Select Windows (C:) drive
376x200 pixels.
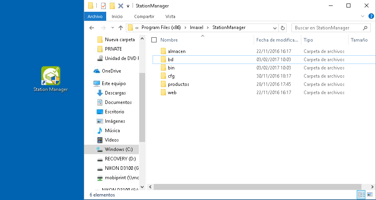[x=112, y=149]
